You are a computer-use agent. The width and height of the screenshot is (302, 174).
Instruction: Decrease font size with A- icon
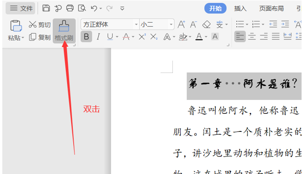(x=193, y=25)
